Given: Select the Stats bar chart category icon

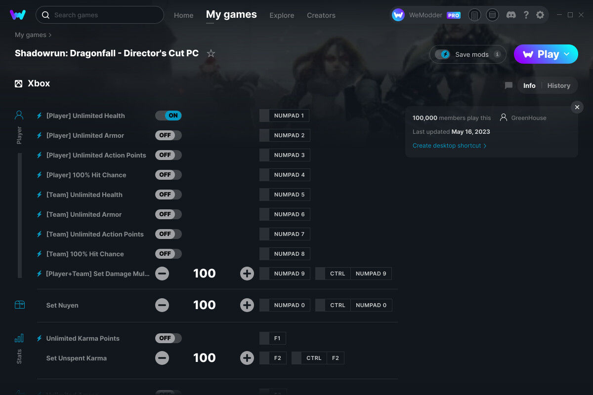Looking at the screenshot, I should pos(19,338).
